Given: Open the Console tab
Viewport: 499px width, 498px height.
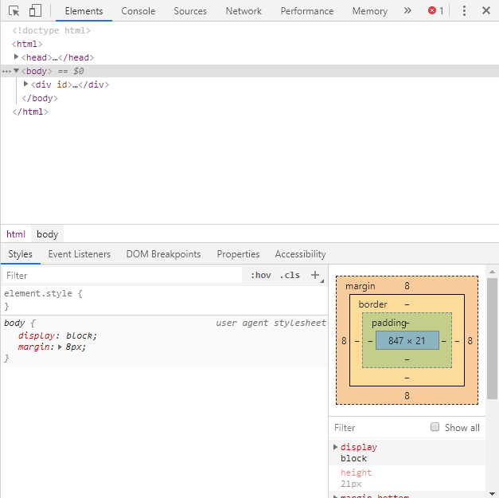Looking at the screenshot, I should coord(138,11).
